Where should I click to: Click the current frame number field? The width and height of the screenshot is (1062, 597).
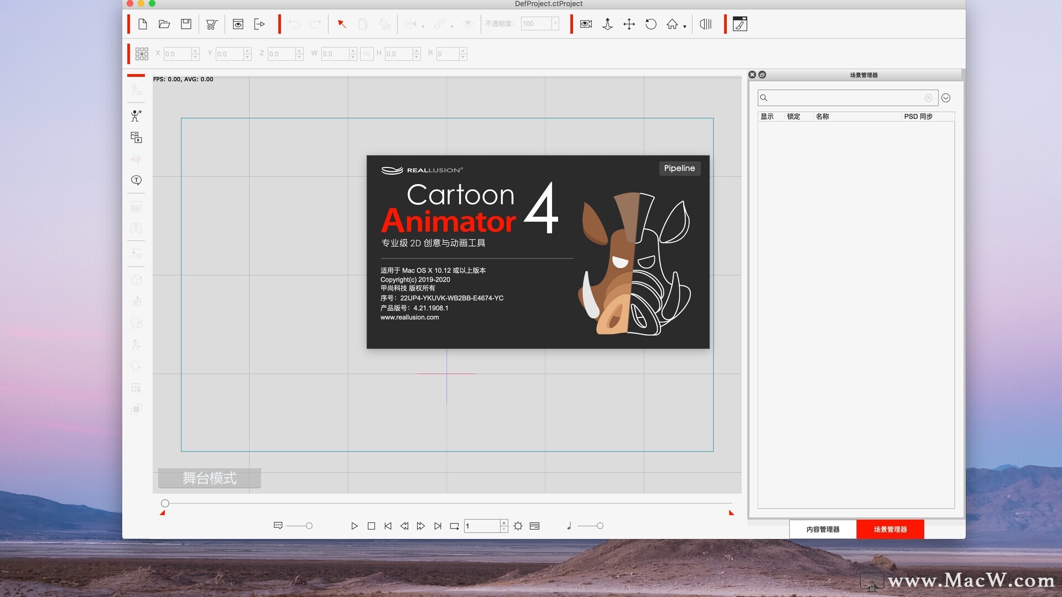[x=482, y=526]
